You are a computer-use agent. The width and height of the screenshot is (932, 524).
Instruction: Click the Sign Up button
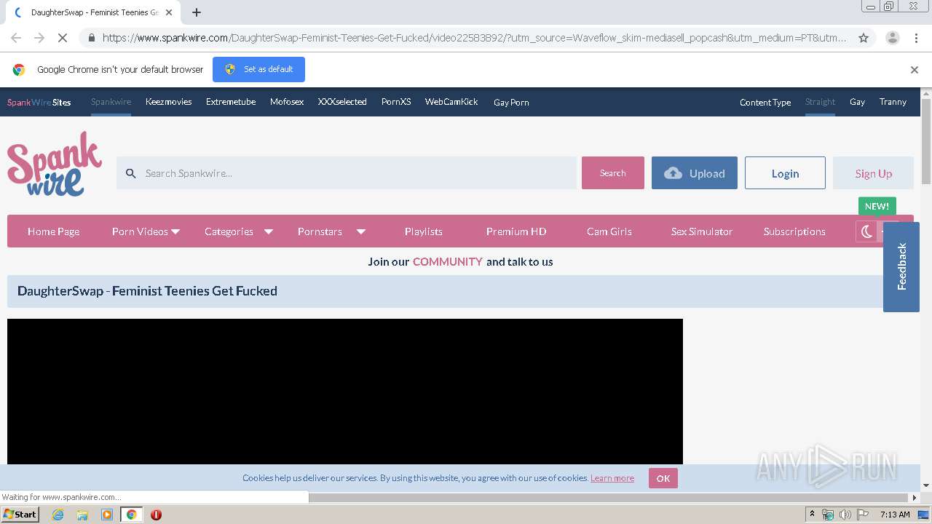coord(873,173)
